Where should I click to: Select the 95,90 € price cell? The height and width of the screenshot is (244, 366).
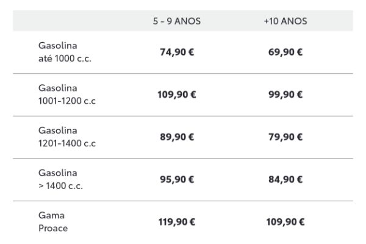(x=177, y=179)
